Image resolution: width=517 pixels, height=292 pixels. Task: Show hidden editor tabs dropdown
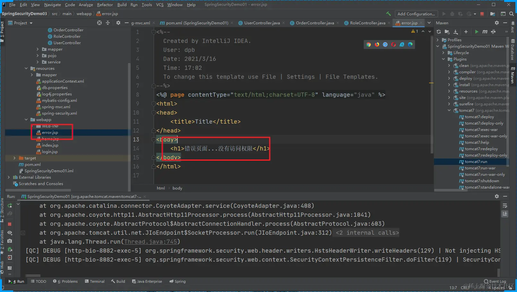coord(429,23)
